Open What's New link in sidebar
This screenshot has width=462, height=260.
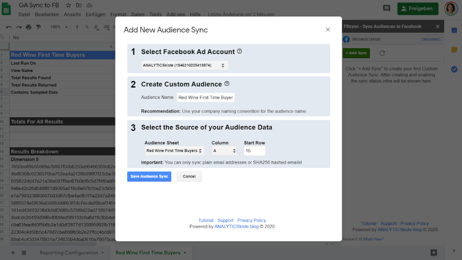pos(373,239)
